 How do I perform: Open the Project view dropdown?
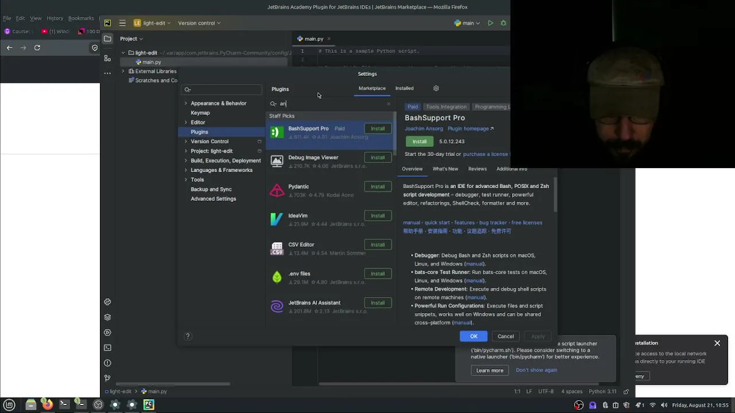(131, 38)
